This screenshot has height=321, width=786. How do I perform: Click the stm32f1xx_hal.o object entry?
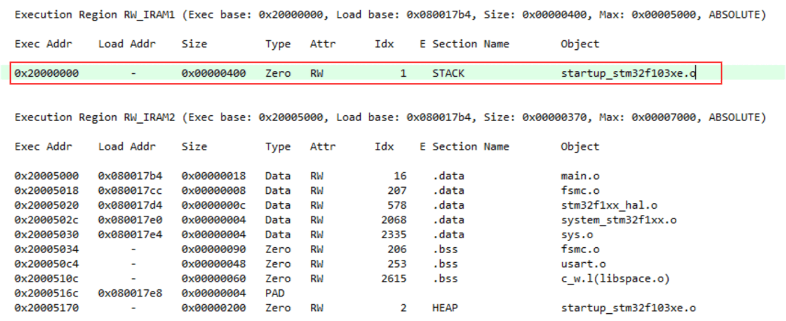tap(609, 206)
